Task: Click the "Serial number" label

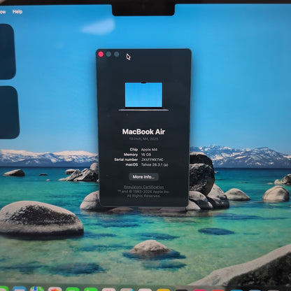Action: click(x=126, y=159)
